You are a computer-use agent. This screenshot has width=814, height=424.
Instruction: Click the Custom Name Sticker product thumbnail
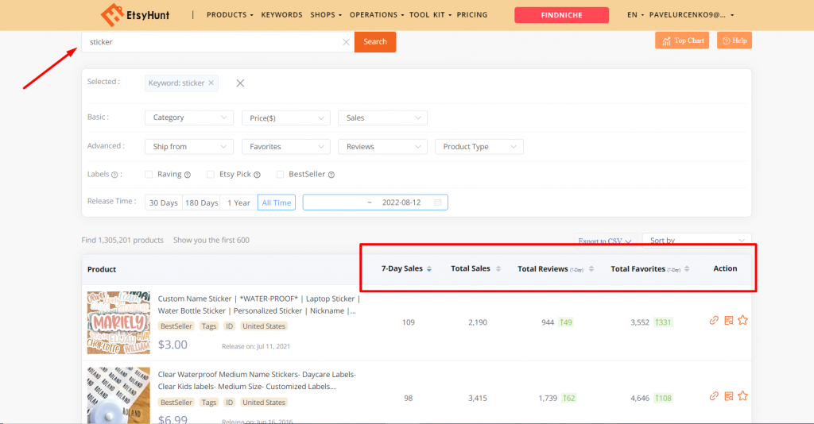click(x=118, y=322)
